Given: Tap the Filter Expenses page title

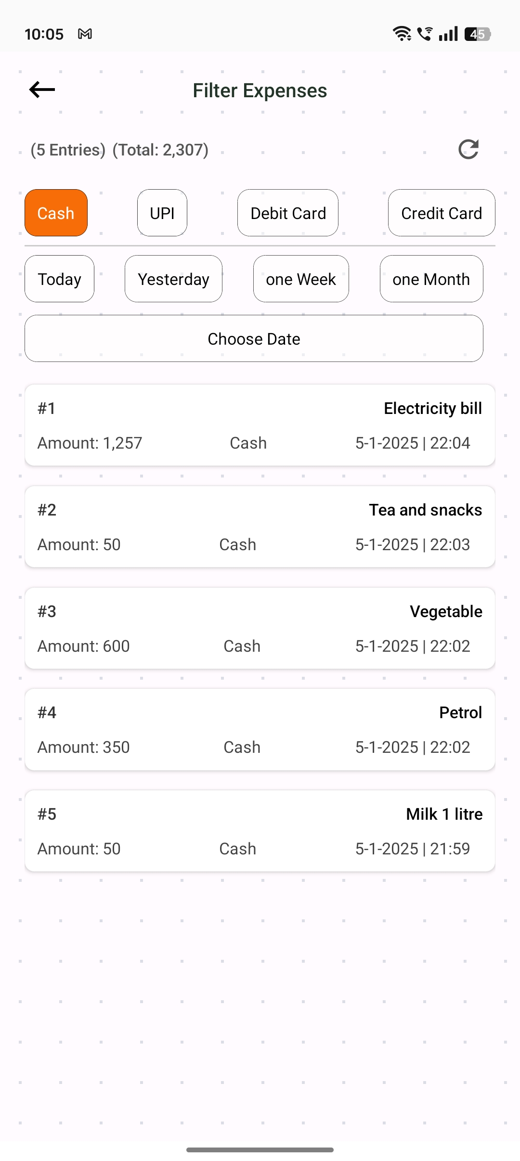Looking at the screenshot, I should (260, 90).
